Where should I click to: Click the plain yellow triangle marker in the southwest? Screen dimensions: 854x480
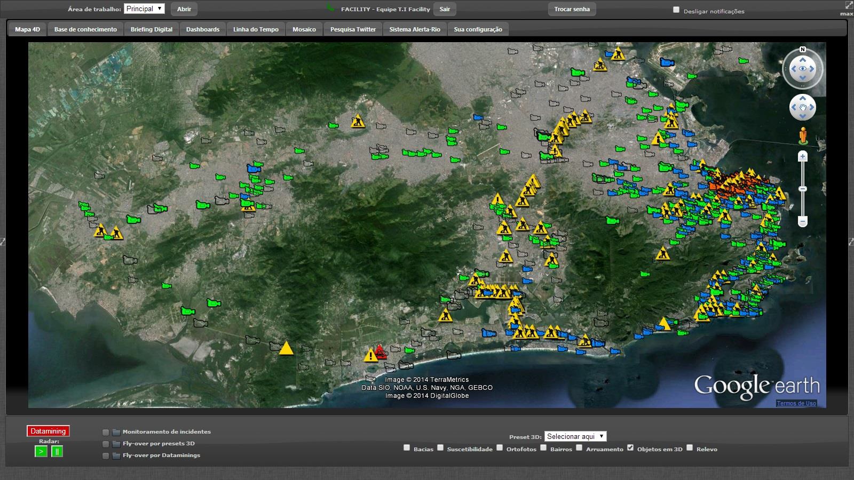(286, 348)
